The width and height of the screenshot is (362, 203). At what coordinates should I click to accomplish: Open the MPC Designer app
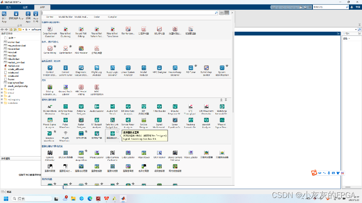tap(159, 69)
